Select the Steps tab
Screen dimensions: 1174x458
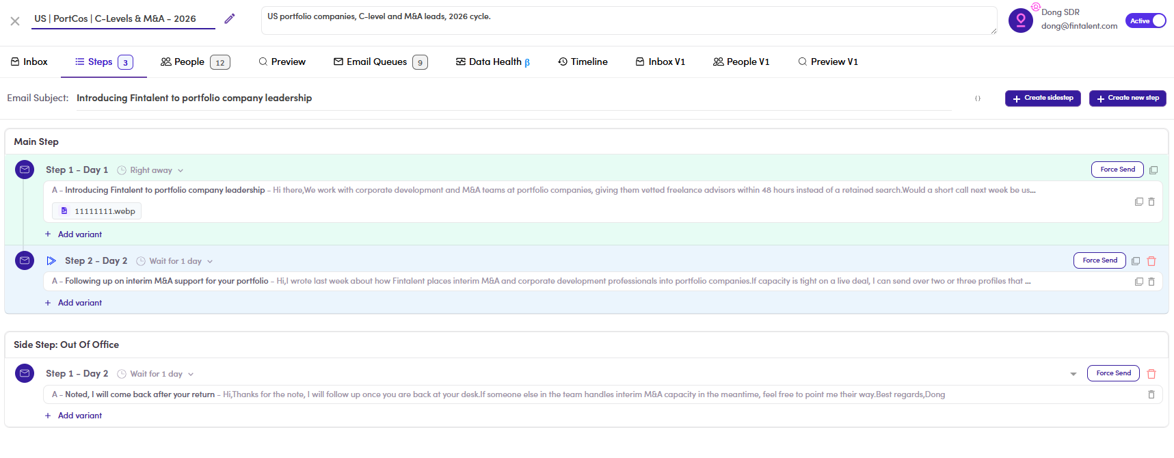(x=104, y=62)
